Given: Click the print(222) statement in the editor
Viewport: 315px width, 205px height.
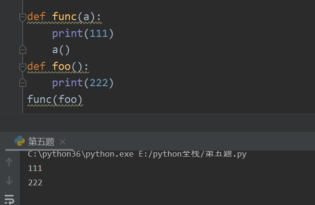Looking at the screenshot, I should [83, 83].
